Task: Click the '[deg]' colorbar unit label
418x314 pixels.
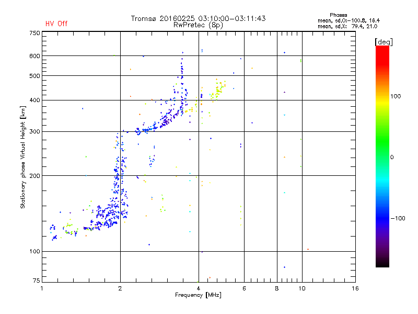Action: coord(384,42)
